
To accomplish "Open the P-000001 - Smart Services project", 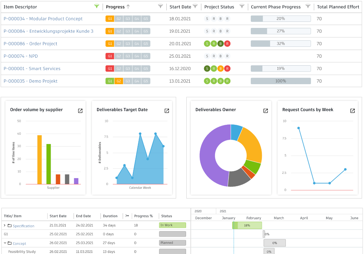I will (x=32, y=69).
